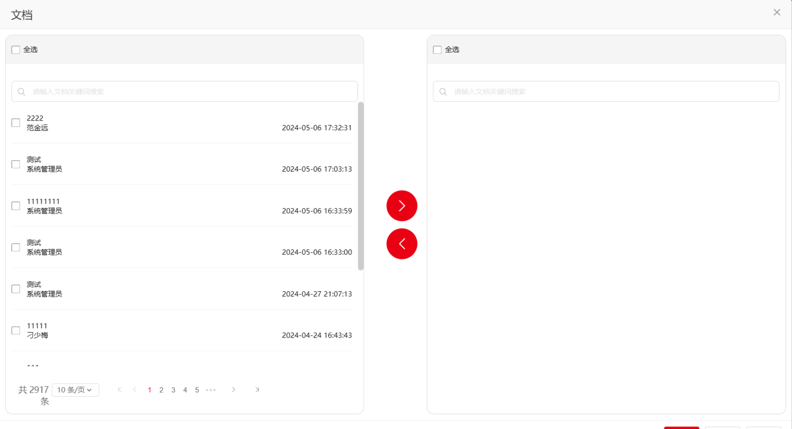This screenshot has height=429, width=792.
Task: Go to page 3
Action: [173, 390]
